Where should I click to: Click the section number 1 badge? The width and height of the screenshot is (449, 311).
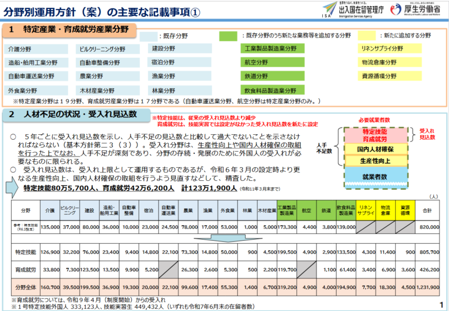12,29
